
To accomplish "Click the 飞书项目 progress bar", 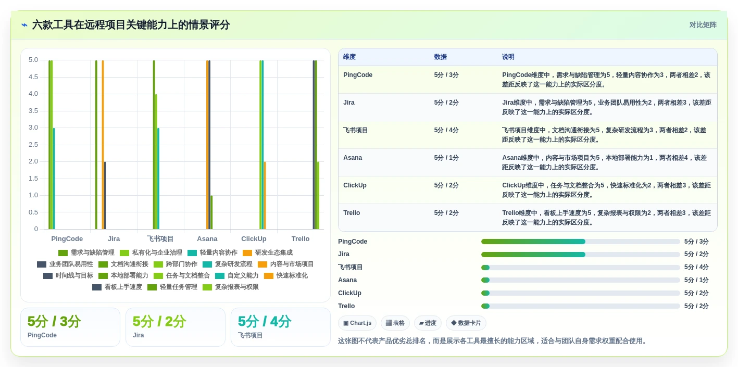I will (x=581, y=267).
